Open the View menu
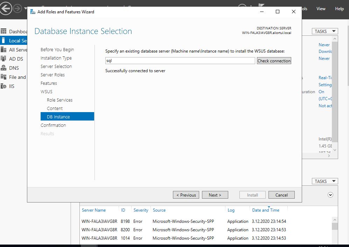Image resolution: width=349 pixels, height=247 pixels. (321, 9)
